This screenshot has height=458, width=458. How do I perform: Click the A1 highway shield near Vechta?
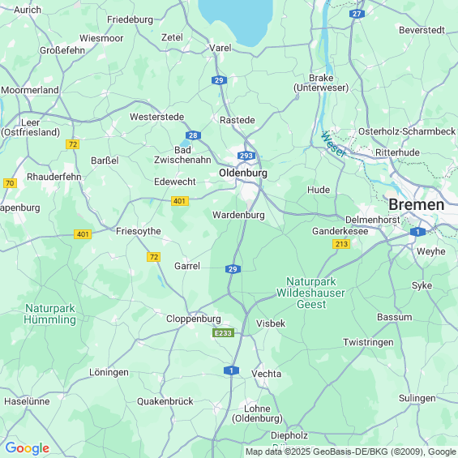tap(231, 370)
